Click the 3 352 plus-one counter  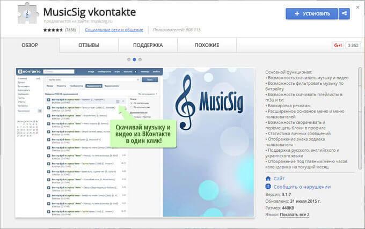(x=353, y=46)
